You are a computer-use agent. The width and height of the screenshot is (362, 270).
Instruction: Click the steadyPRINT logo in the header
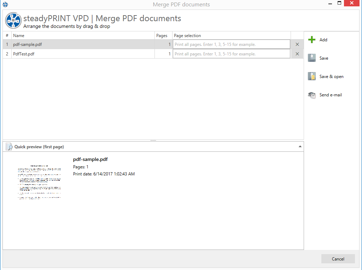[x=13, y=20]
